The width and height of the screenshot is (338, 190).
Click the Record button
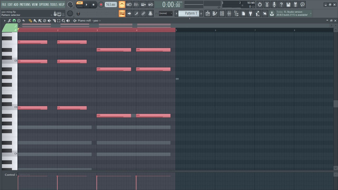pos(101,4)
